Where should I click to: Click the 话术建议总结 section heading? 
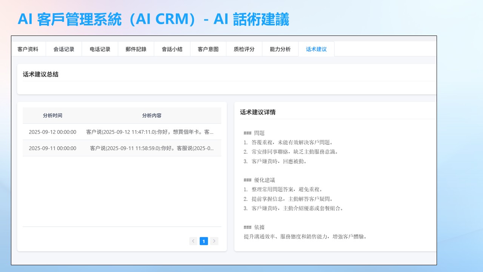(41, 74)
